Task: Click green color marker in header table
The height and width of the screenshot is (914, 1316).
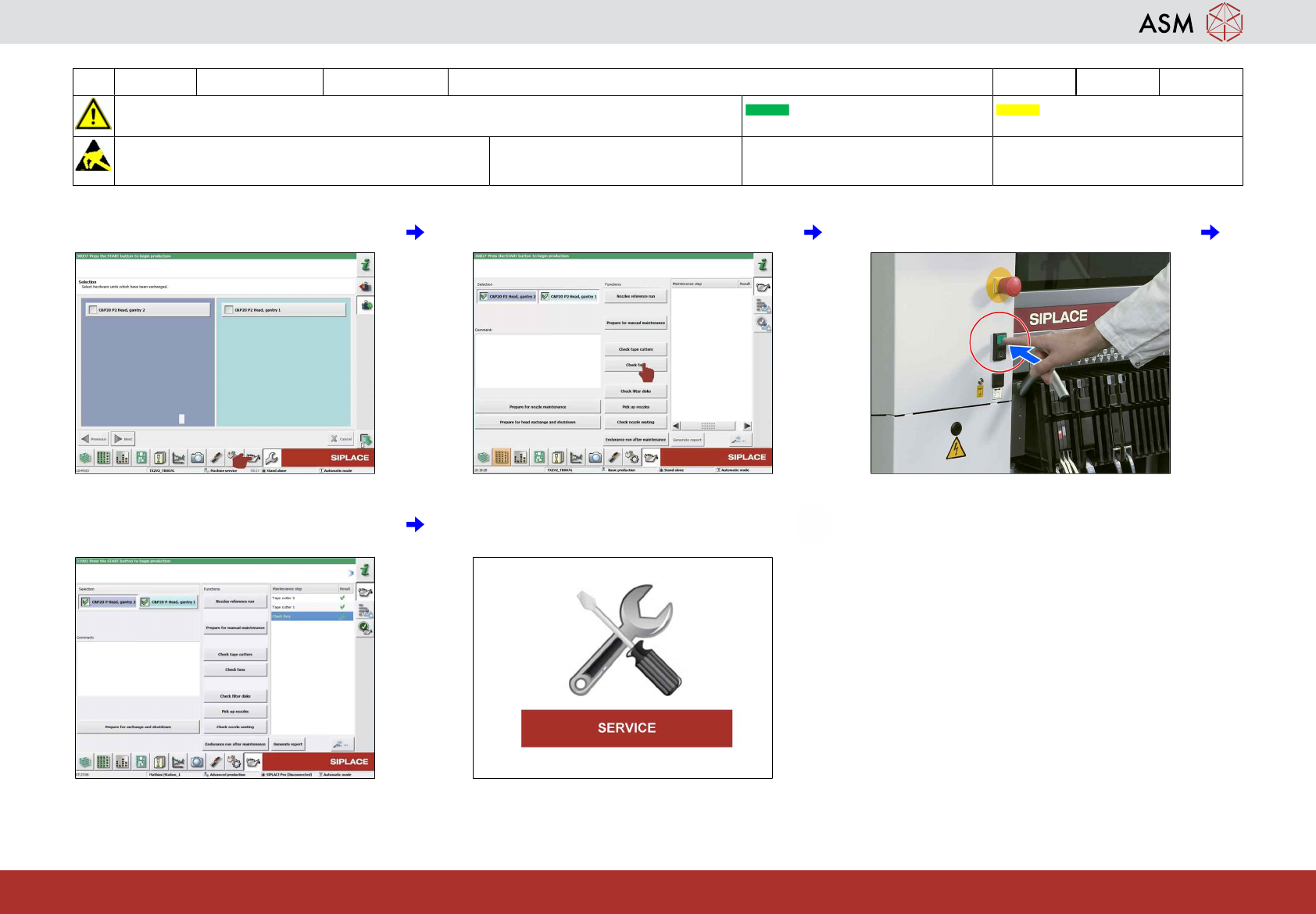Action: (x=767, y=110)
